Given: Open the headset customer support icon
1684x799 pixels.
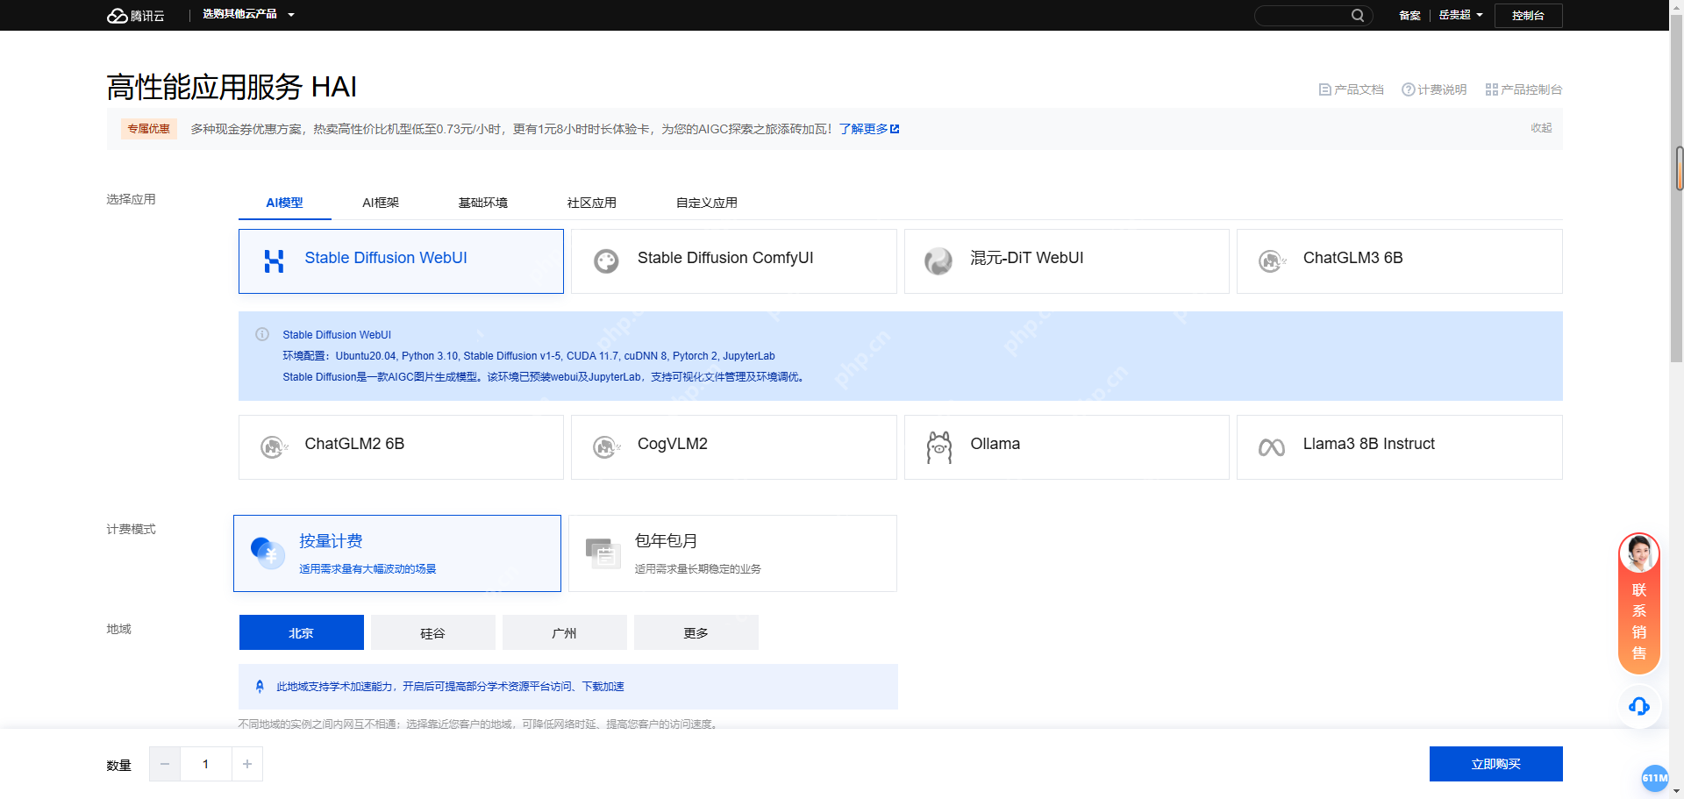Looking at the screenshot, I should [x=1639, y=706].
